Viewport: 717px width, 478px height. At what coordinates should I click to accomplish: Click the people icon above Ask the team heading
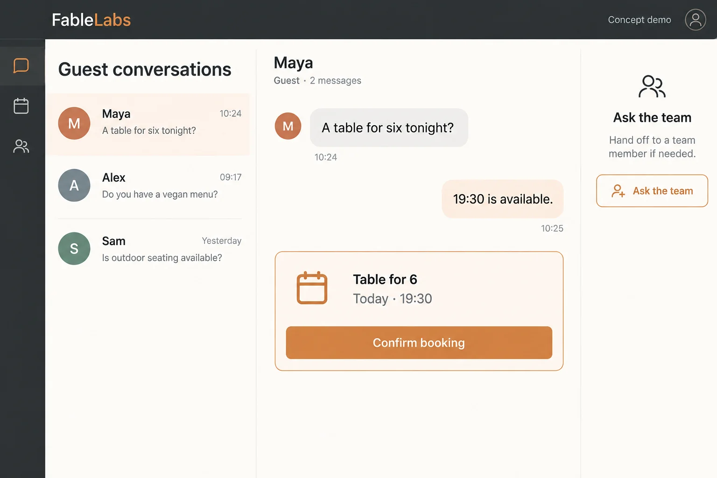pyautogui.click(x=652, y=86)
